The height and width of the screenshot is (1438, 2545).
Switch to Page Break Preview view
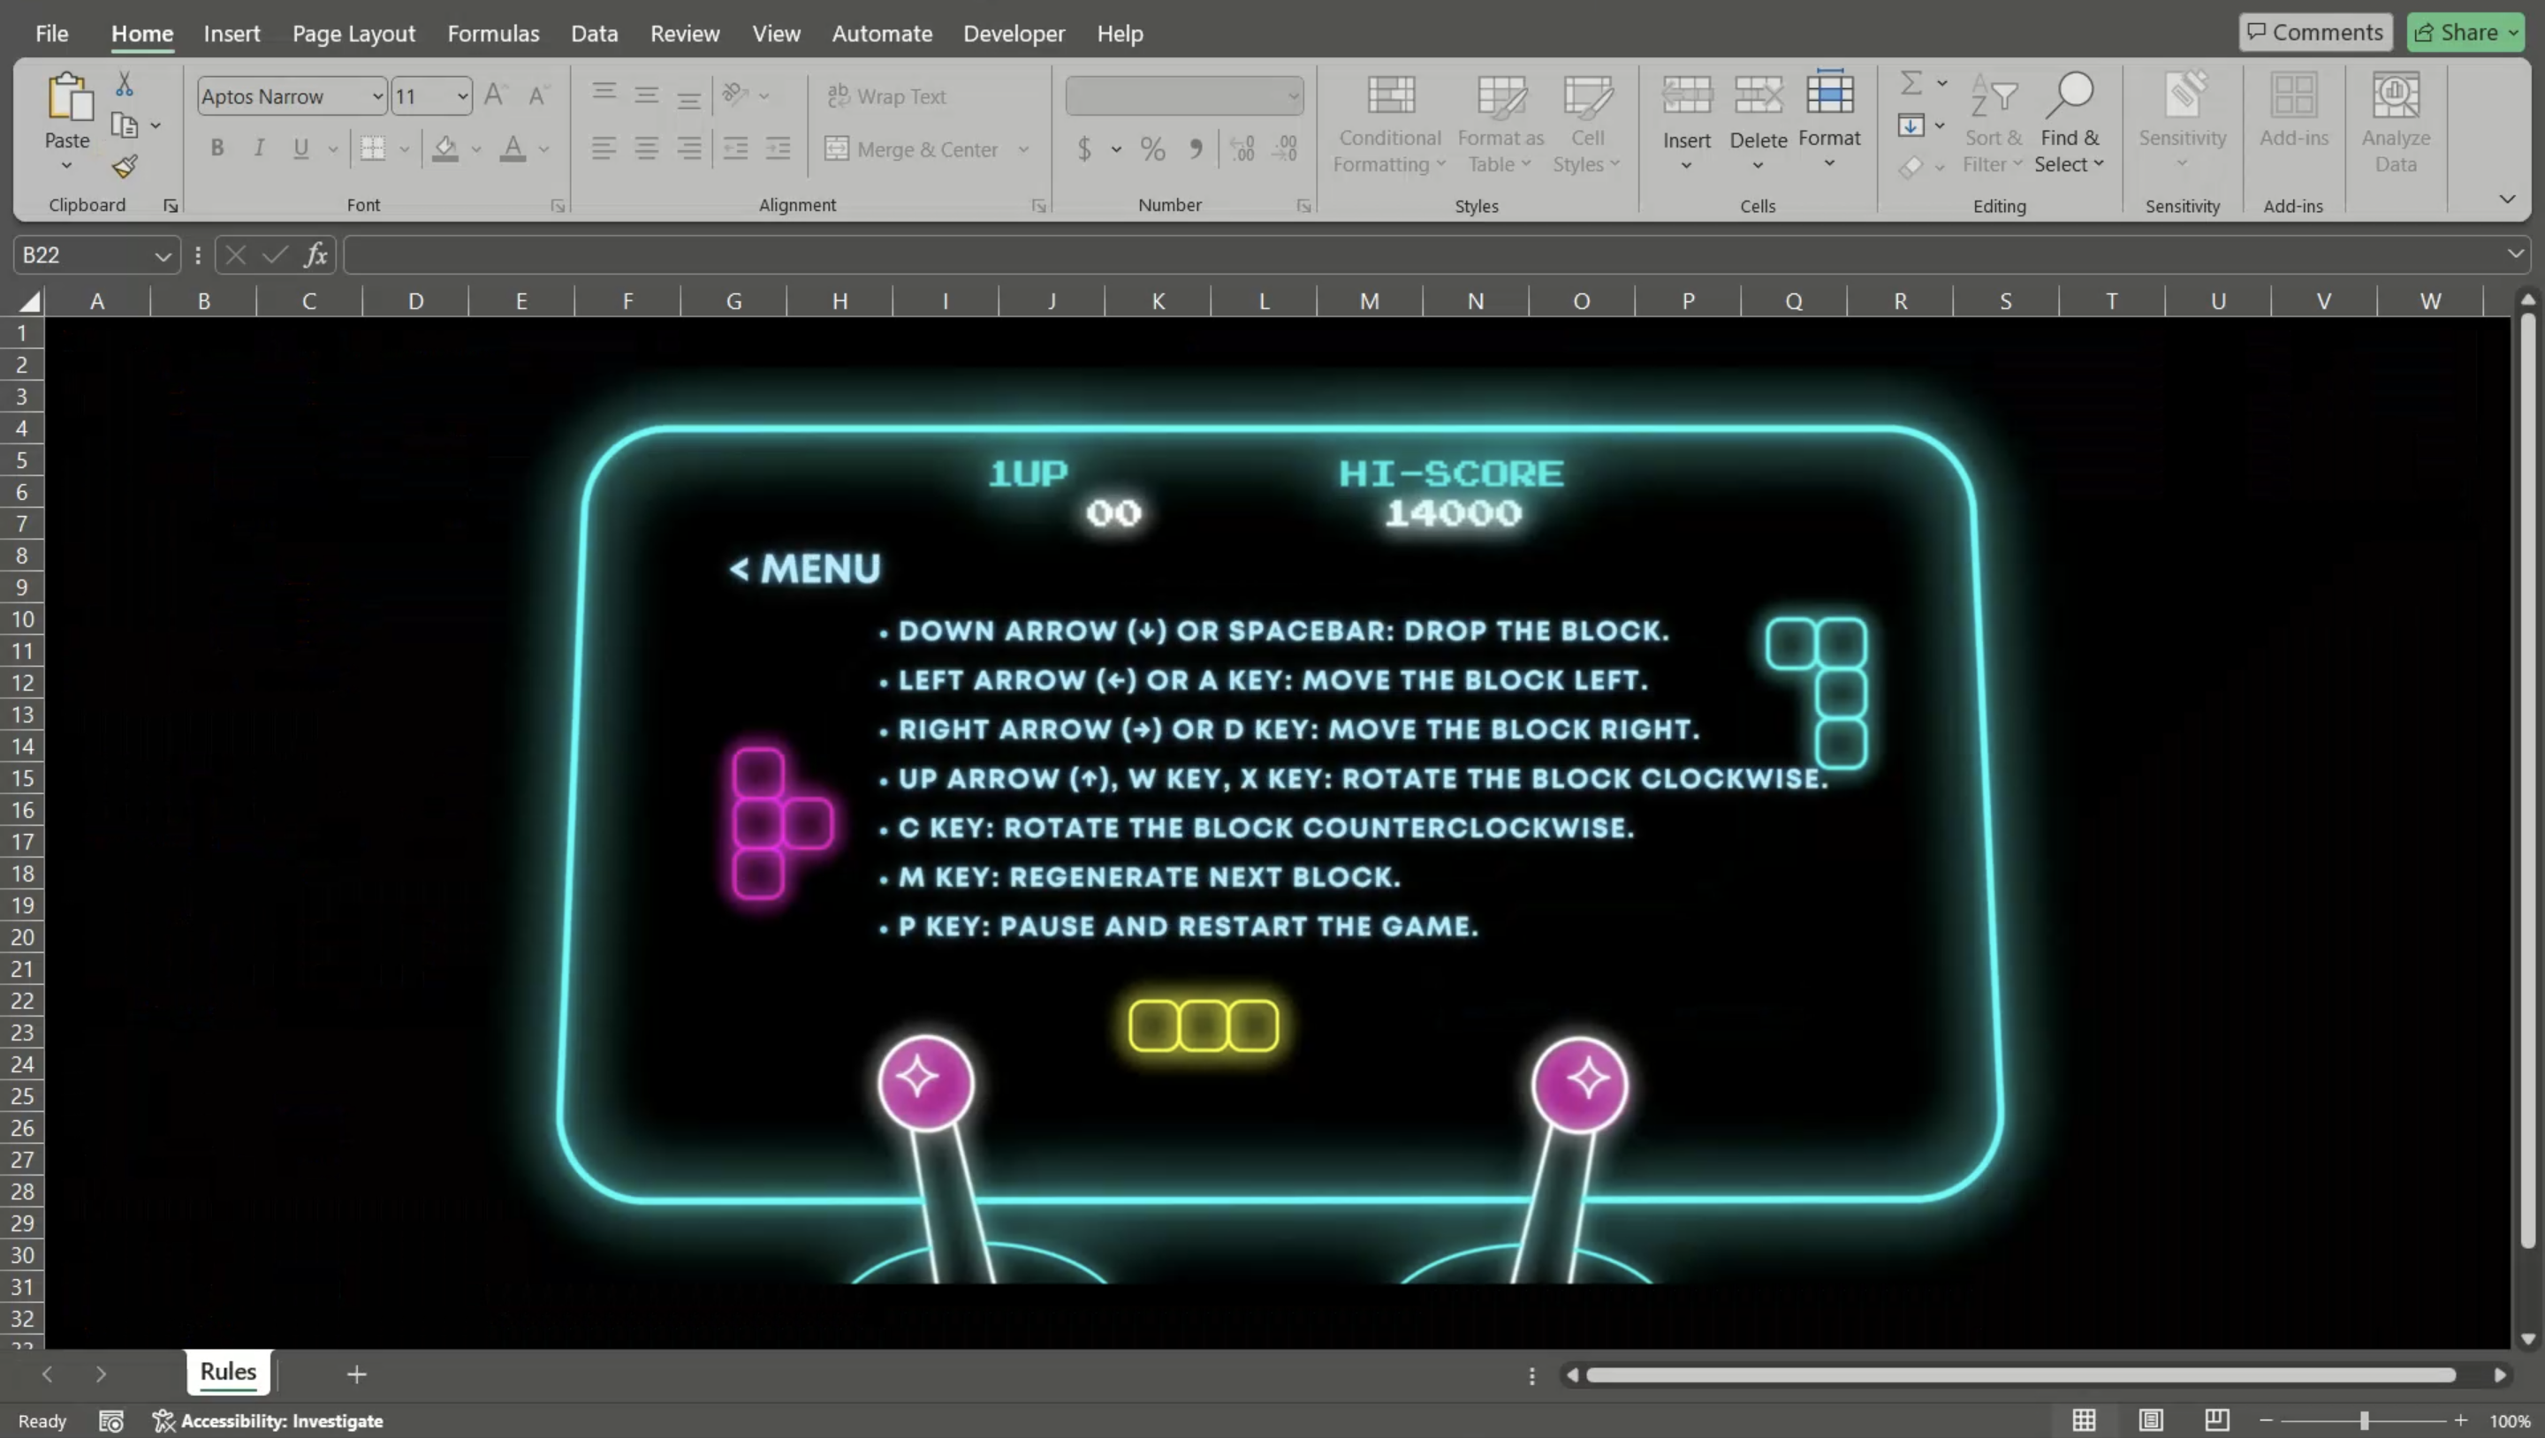pyautogui.click(x=2217, y=1420)
